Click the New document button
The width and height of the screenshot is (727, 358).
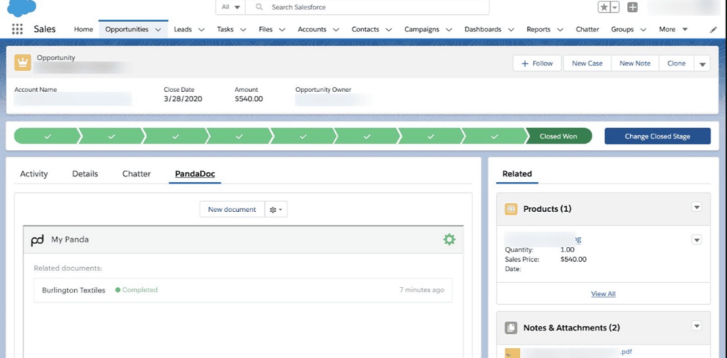[x=232, y=209]
